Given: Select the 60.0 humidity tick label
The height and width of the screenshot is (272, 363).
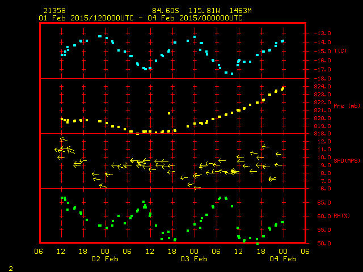Looking at the screenshot, I should [324, 216].
